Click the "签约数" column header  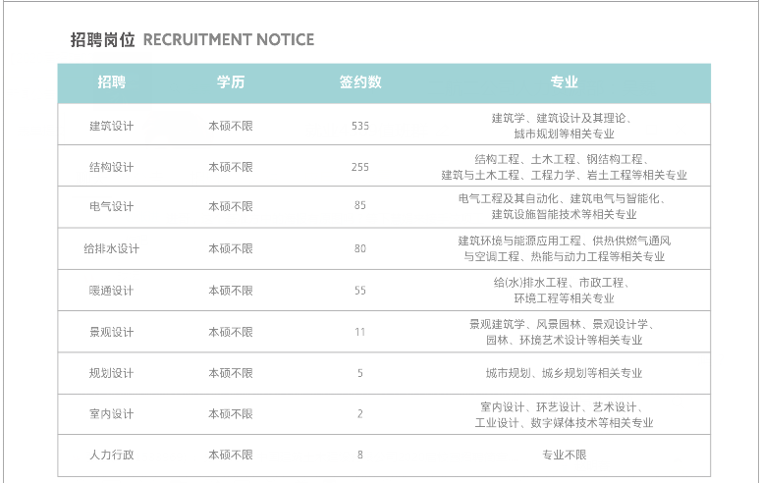[360, 82]
